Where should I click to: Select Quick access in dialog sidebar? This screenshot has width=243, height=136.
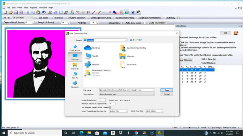[x=75, y=48]
